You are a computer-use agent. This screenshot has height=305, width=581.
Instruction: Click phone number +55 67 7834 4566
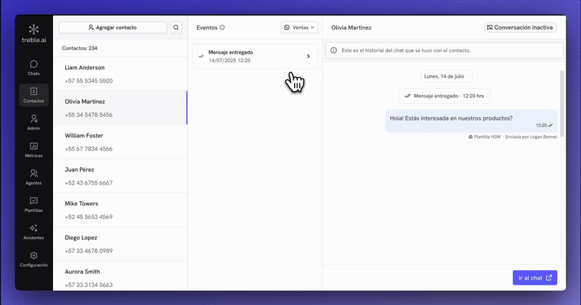tap(89, 149)
